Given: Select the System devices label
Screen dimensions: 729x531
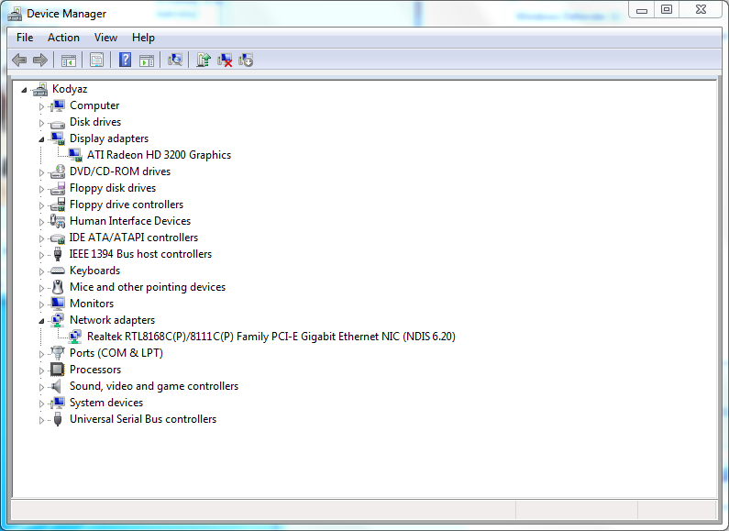Looking at the screenshot, I should click(x=106, y=403).
